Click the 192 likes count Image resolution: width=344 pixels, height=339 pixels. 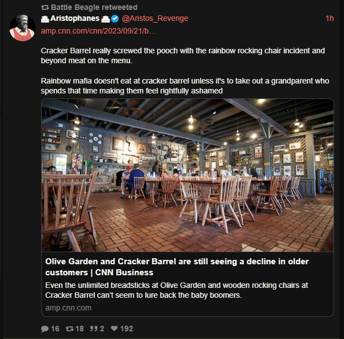tap(126, 329)
